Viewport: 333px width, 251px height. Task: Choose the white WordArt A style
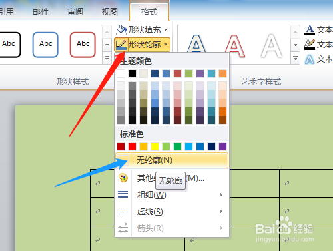pos(271,45)
